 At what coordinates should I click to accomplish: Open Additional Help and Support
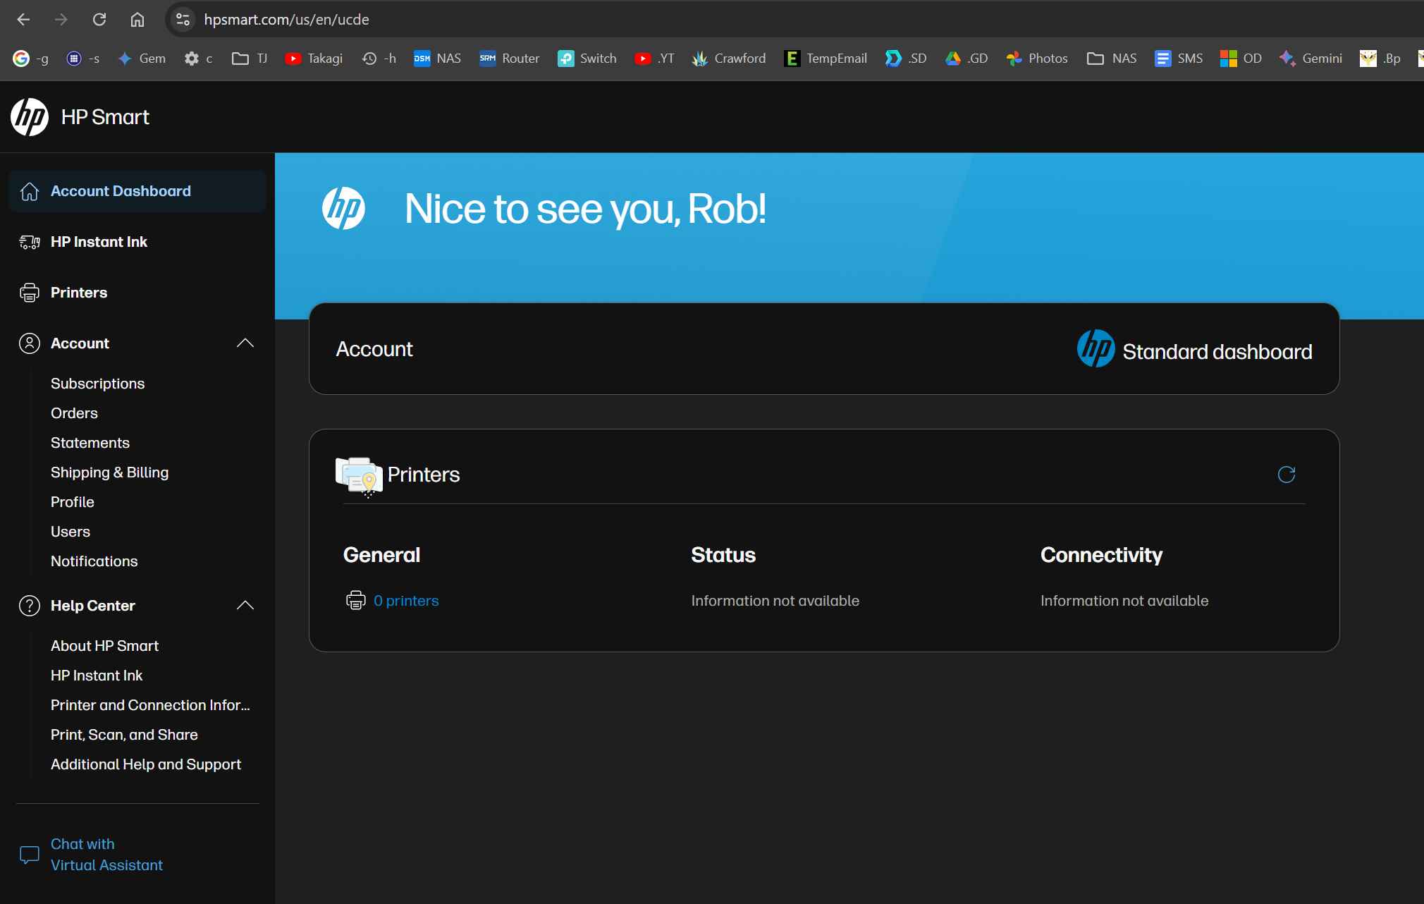pyautogui.click(x=145, y=764)
